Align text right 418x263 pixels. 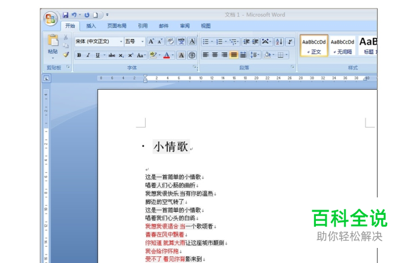pyautogui.click(x=224, y=55)
